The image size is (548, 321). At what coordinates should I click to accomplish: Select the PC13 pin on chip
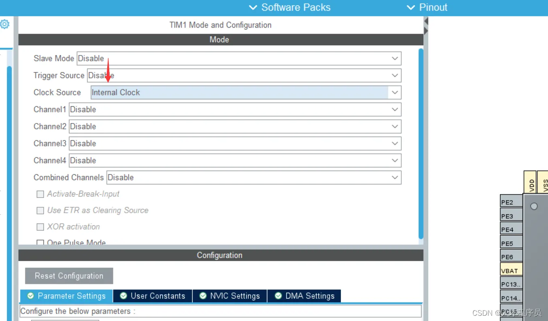pos(511,283)
